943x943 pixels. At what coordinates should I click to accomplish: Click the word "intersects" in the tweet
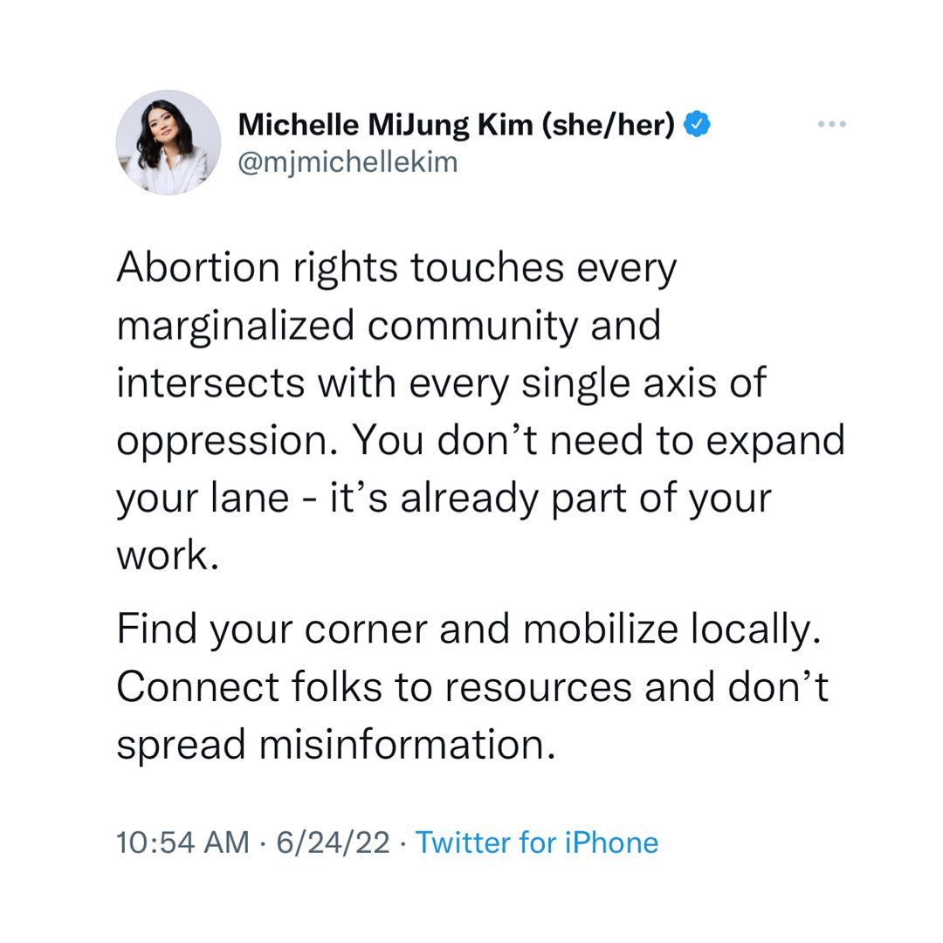tap(202, 383)
